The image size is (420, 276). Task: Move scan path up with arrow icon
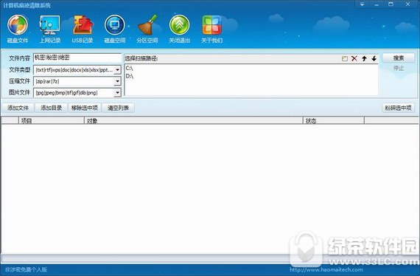[x=364, y=58]
